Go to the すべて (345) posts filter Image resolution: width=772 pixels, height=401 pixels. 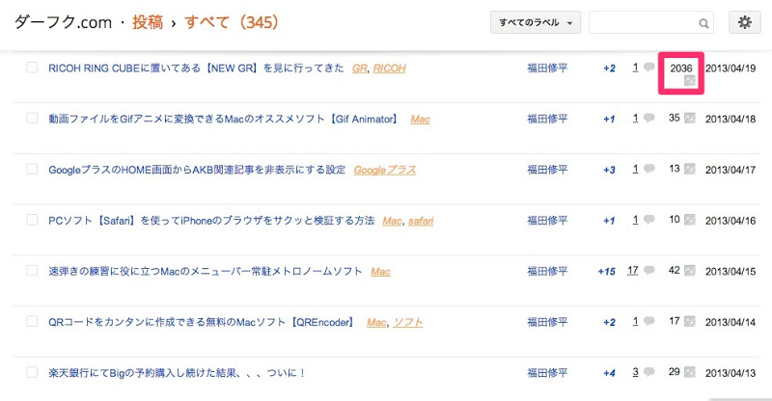point(232,22)
